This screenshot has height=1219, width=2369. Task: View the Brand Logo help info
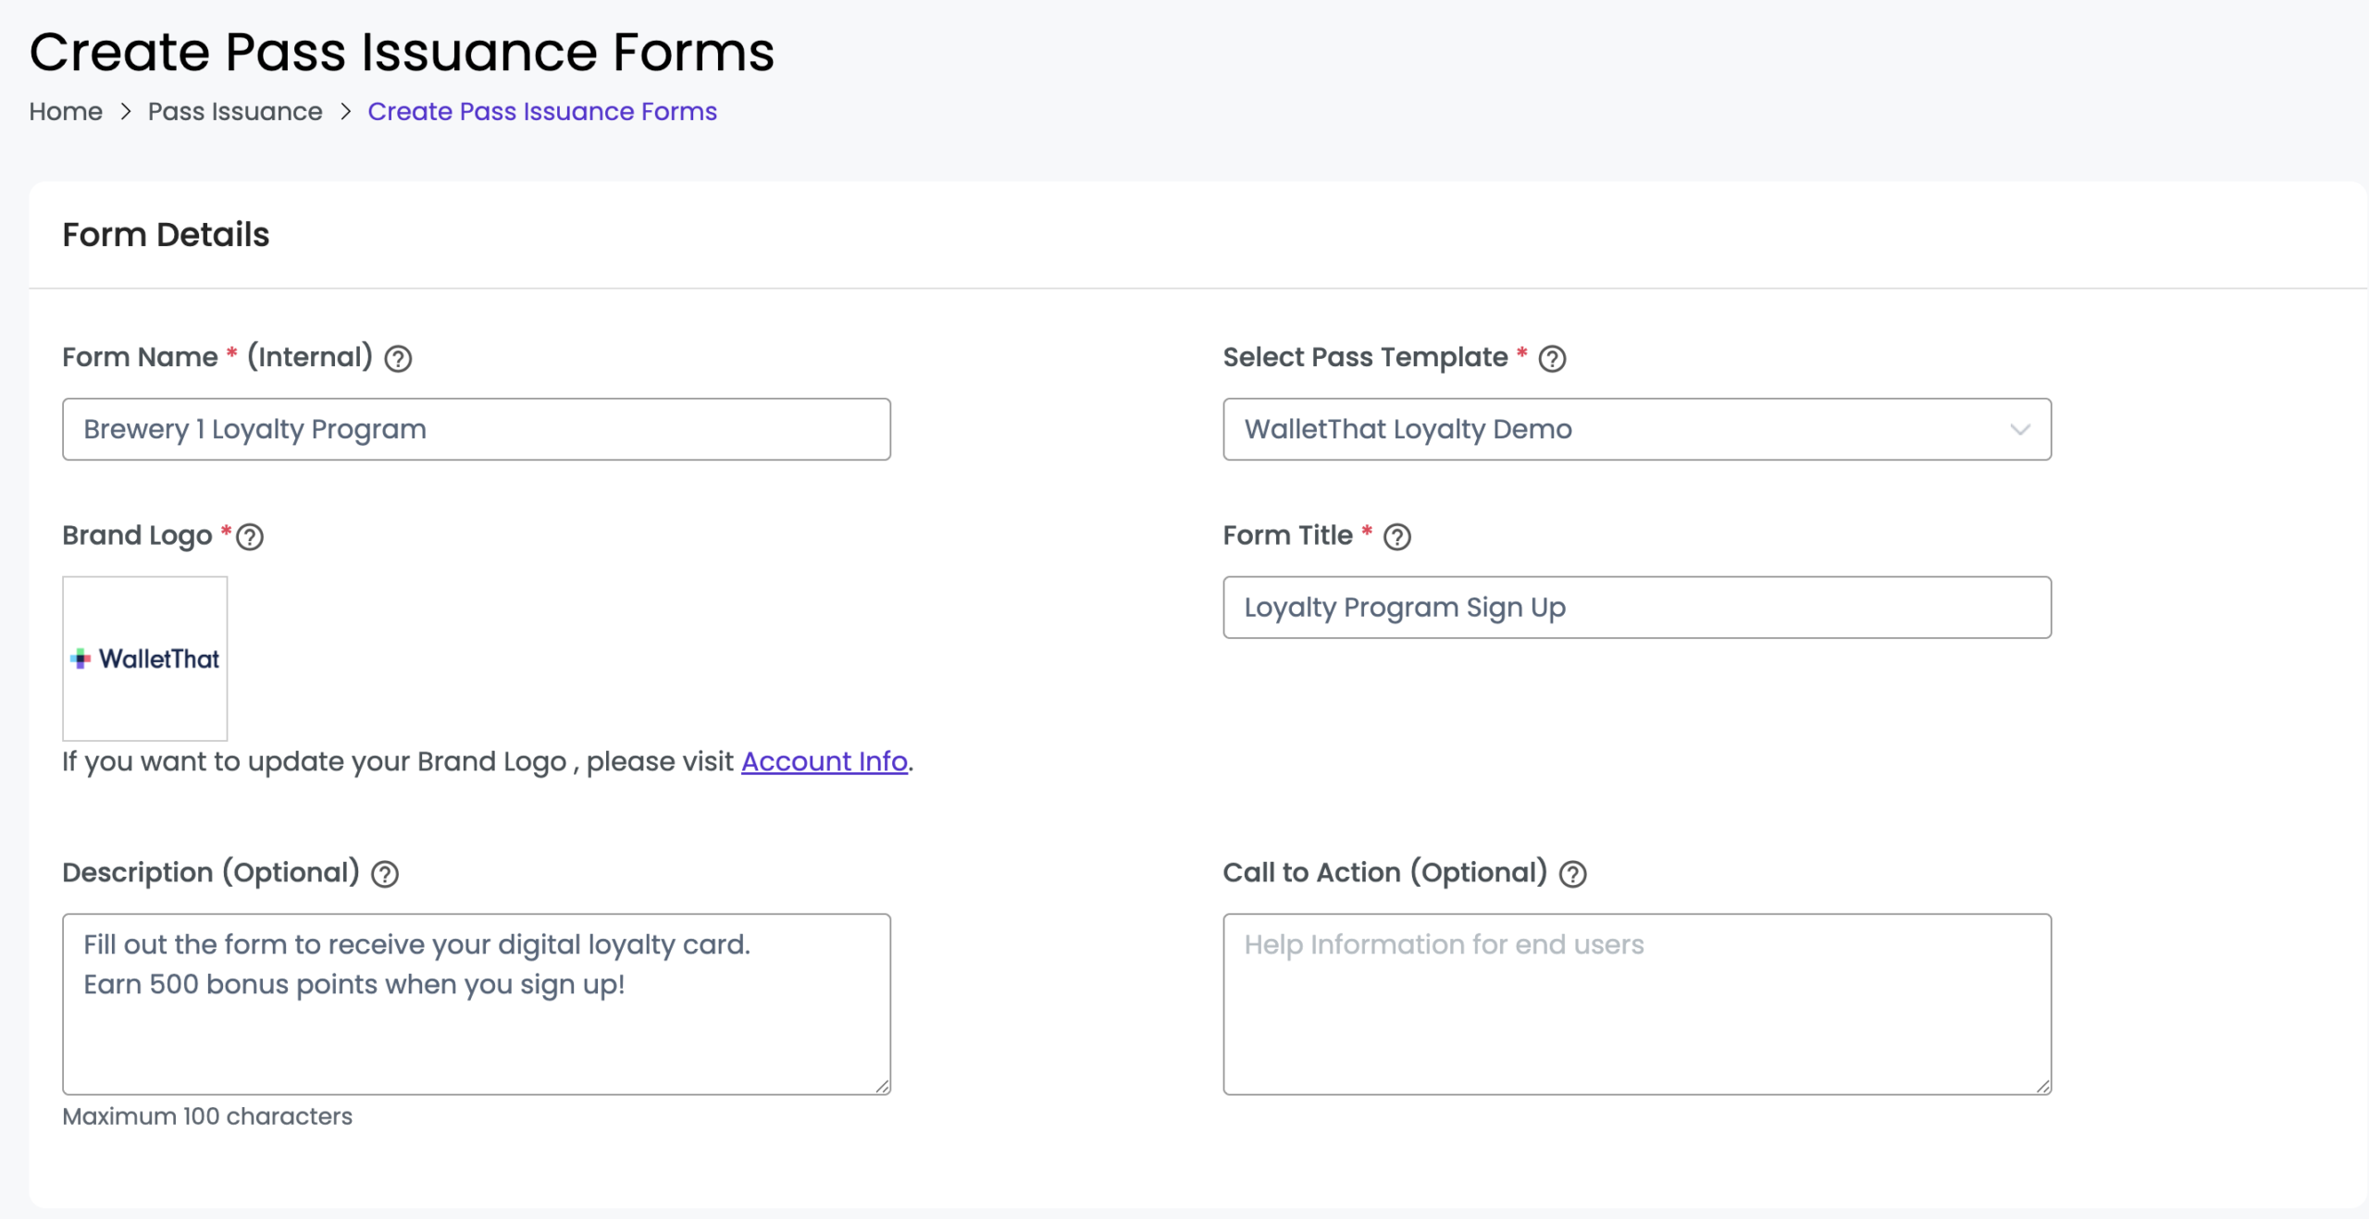pyautogui.click(x=250, y=536)
